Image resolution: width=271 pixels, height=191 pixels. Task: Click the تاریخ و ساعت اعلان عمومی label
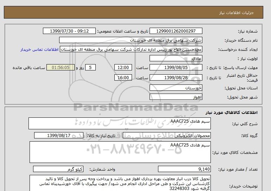123,31
